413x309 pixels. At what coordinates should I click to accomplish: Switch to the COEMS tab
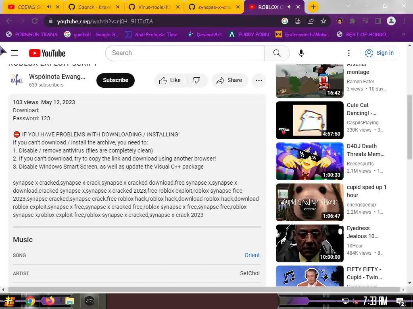30,7
